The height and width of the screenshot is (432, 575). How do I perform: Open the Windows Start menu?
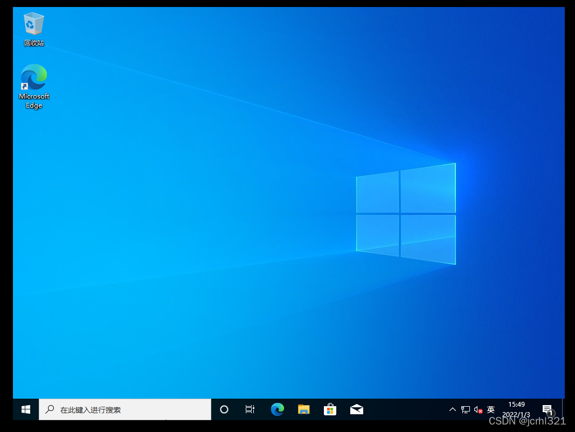(x=26, y=409)
